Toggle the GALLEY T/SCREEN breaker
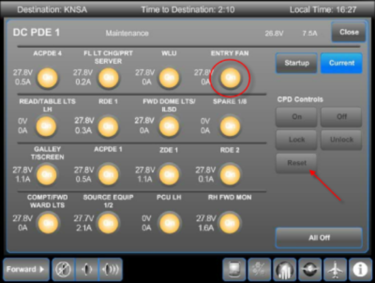The width and height of the screenshot is (375, 283). click(x=46, y=174)
